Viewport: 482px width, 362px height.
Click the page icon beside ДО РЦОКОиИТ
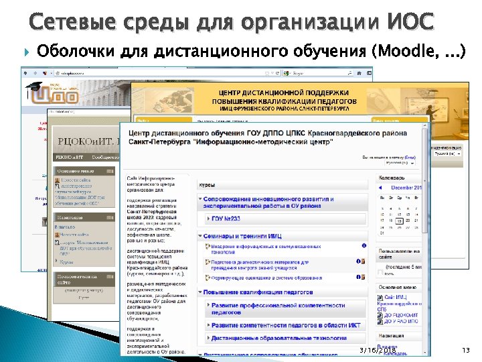click(380, 316)
